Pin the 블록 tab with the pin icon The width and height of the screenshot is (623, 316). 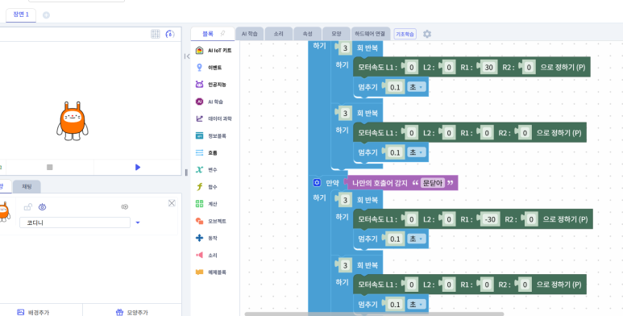point(223,34)
